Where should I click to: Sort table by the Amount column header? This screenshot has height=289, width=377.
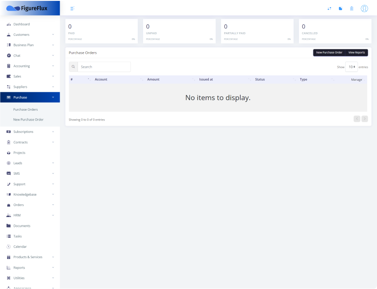[153, 79]
